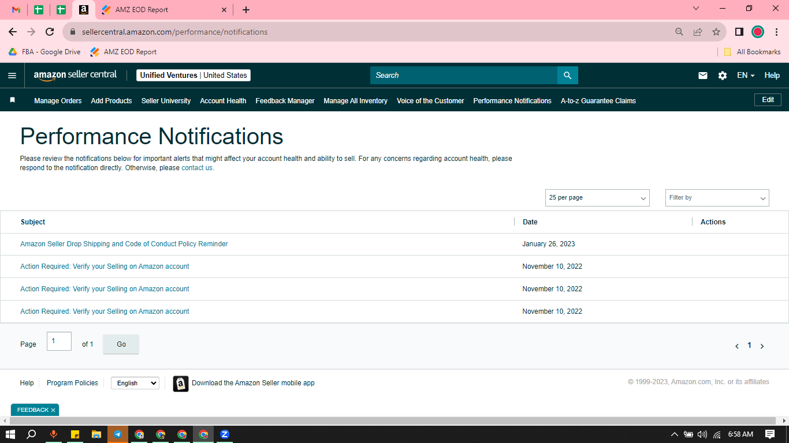789x443 pixels.
Task: Switch to the first green spreadsheet tab
Action: point(39,10)
